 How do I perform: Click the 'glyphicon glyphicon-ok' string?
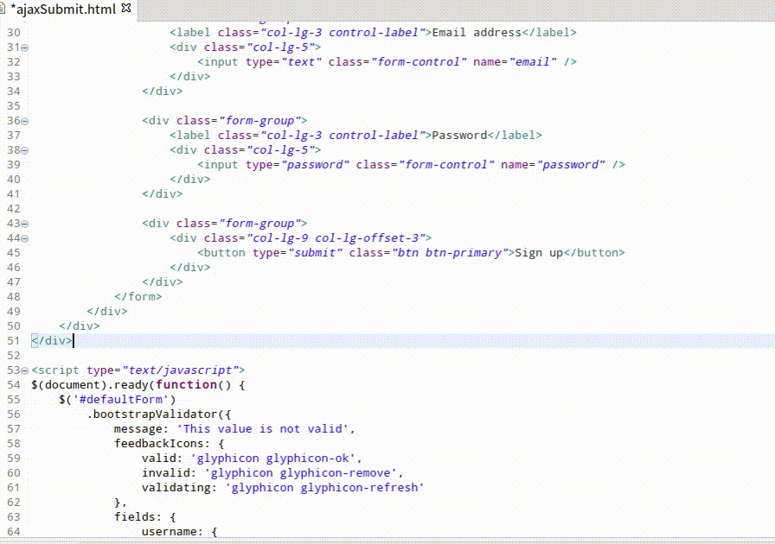(272, 459)
